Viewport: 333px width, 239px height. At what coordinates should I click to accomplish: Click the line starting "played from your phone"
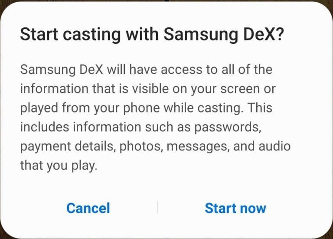click(146, 108)
